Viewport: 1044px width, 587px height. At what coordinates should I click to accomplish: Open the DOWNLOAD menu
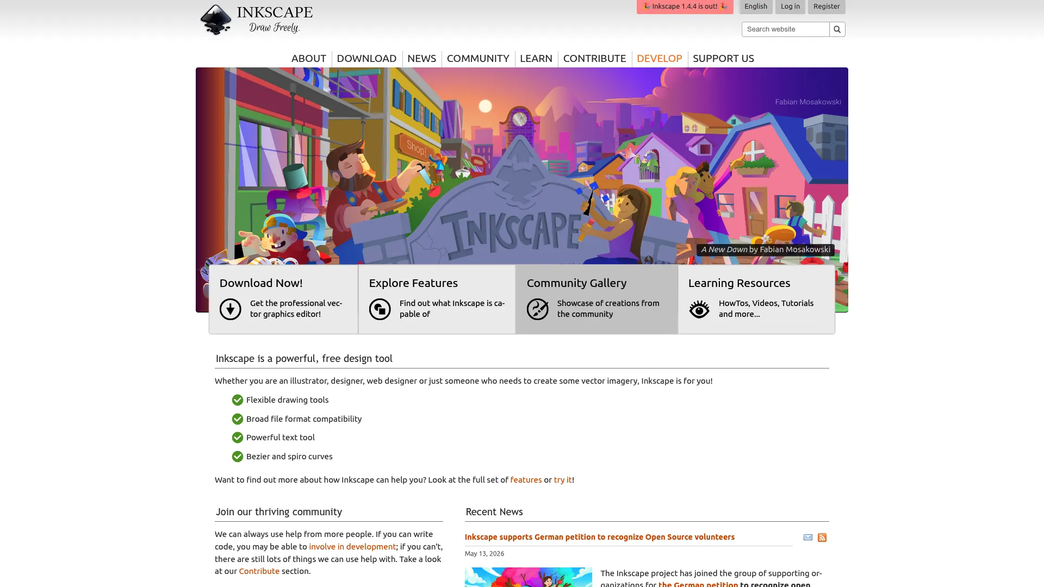pos(366,58)
